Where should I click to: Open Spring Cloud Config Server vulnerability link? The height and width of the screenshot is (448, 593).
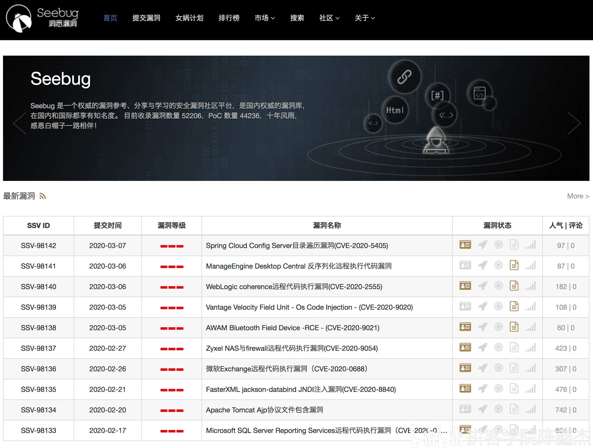pyautogui.click(x=297, y=246)
